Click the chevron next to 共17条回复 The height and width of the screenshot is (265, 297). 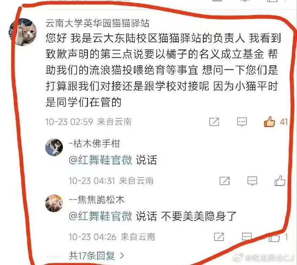122,256
